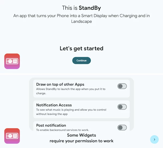This screenshot has height=148, width=163.
Task: Click the StandBy logo beside the permissions list
Action: 12,136
